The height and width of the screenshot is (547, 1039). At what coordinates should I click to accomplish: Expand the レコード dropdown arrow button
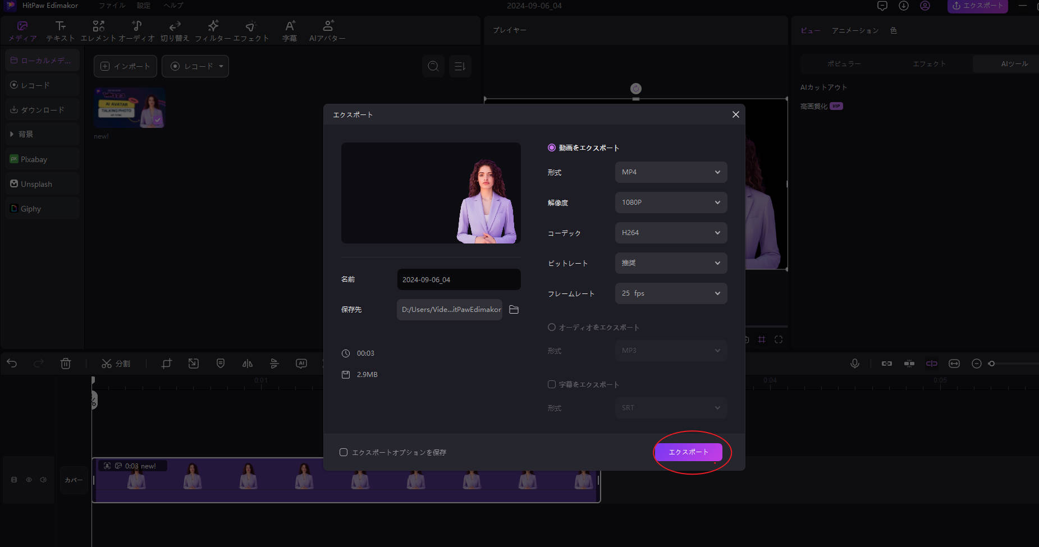pos(221,66)
